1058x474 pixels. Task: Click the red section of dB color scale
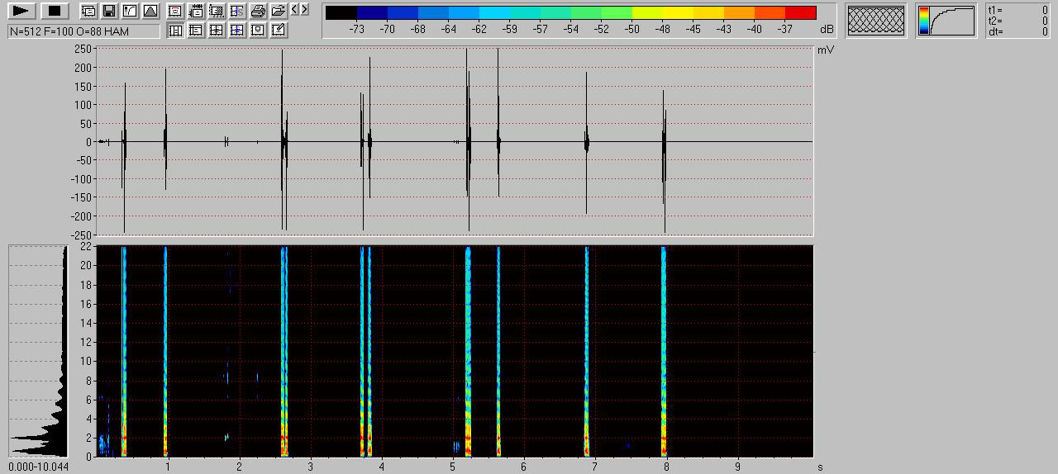click(x=800, y=12)
